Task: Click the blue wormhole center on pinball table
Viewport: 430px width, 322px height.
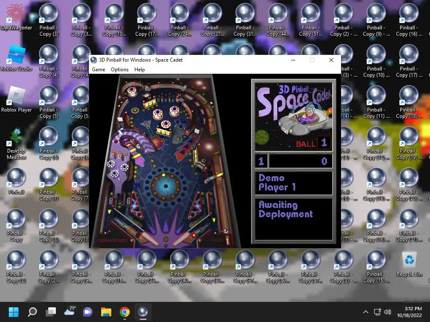Action: tap(165, 186)
